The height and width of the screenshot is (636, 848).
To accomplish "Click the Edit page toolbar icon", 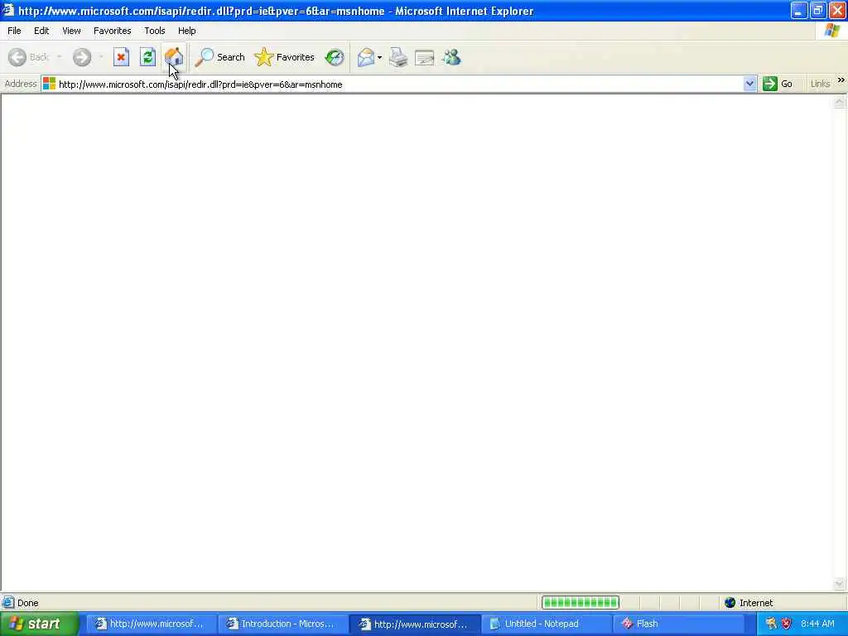I will click(425, 57).
